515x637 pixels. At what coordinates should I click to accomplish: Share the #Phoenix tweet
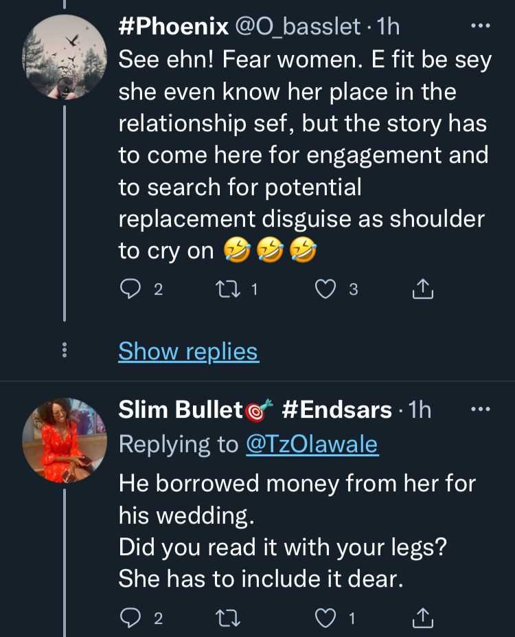tap(423, 290)
